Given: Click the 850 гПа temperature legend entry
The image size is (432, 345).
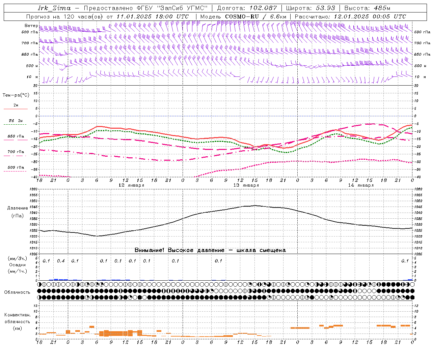Looking at the screenshot, I should click(x=16, y=136).
